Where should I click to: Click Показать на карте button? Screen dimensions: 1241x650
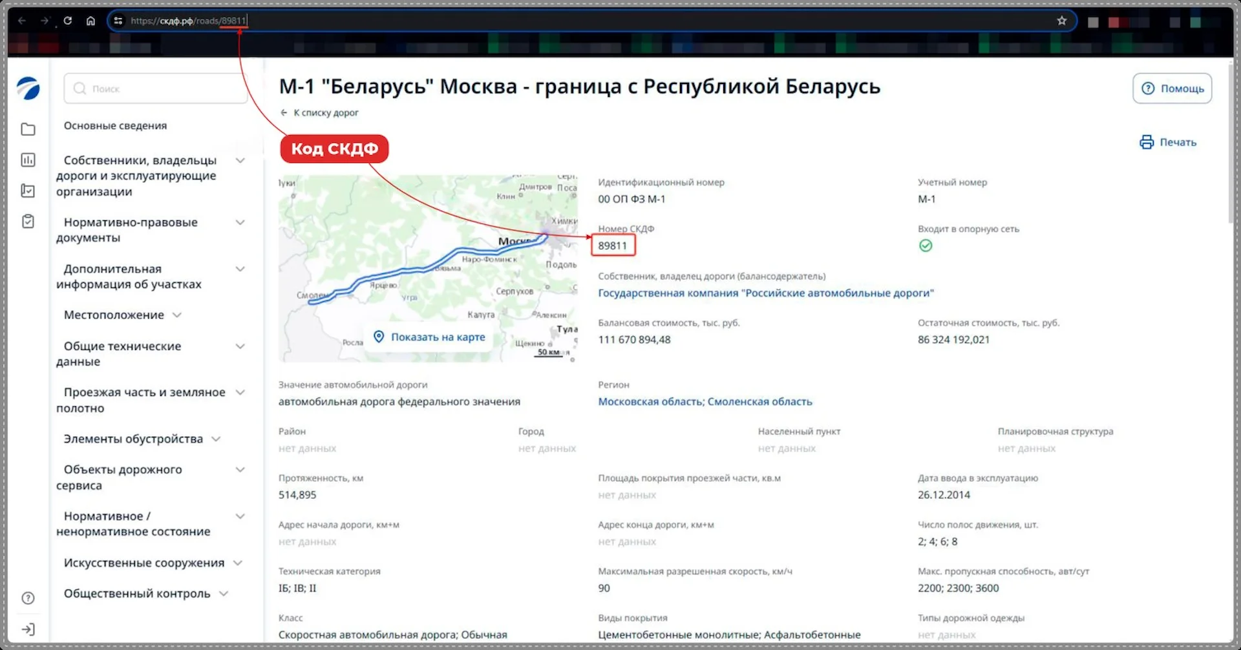[x=429, y=337]
